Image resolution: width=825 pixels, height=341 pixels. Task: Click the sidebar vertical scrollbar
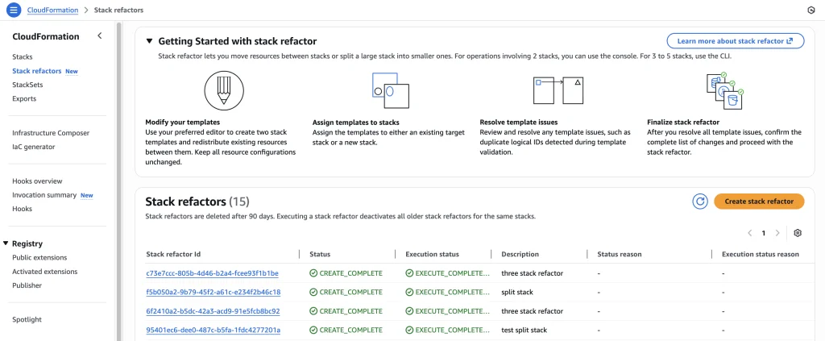tap(119, 181)
